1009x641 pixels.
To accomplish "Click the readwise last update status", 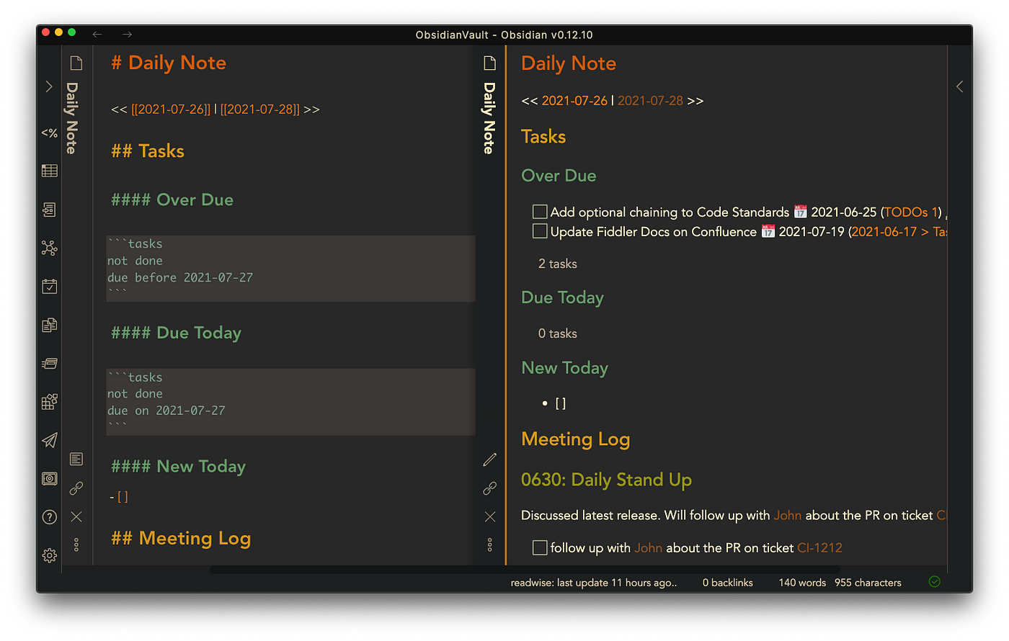I will click(x=594, y=583).
